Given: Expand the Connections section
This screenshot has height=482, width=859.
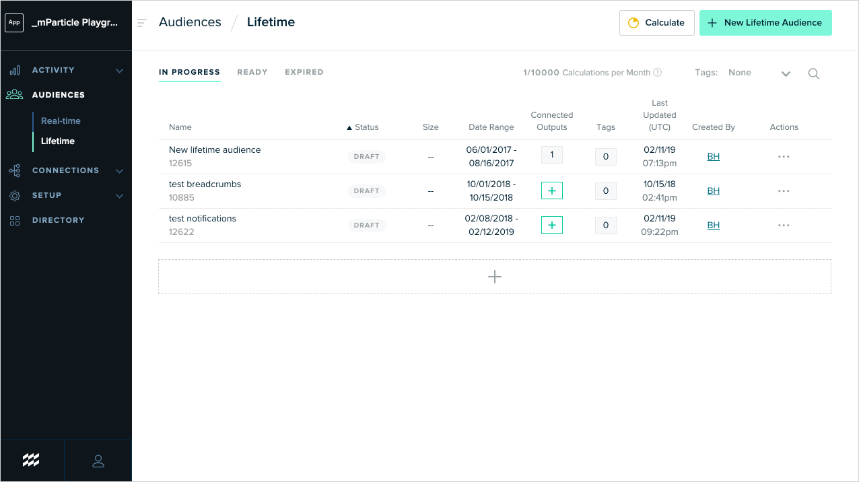Looking at the screenshot, I should (119, 171).
